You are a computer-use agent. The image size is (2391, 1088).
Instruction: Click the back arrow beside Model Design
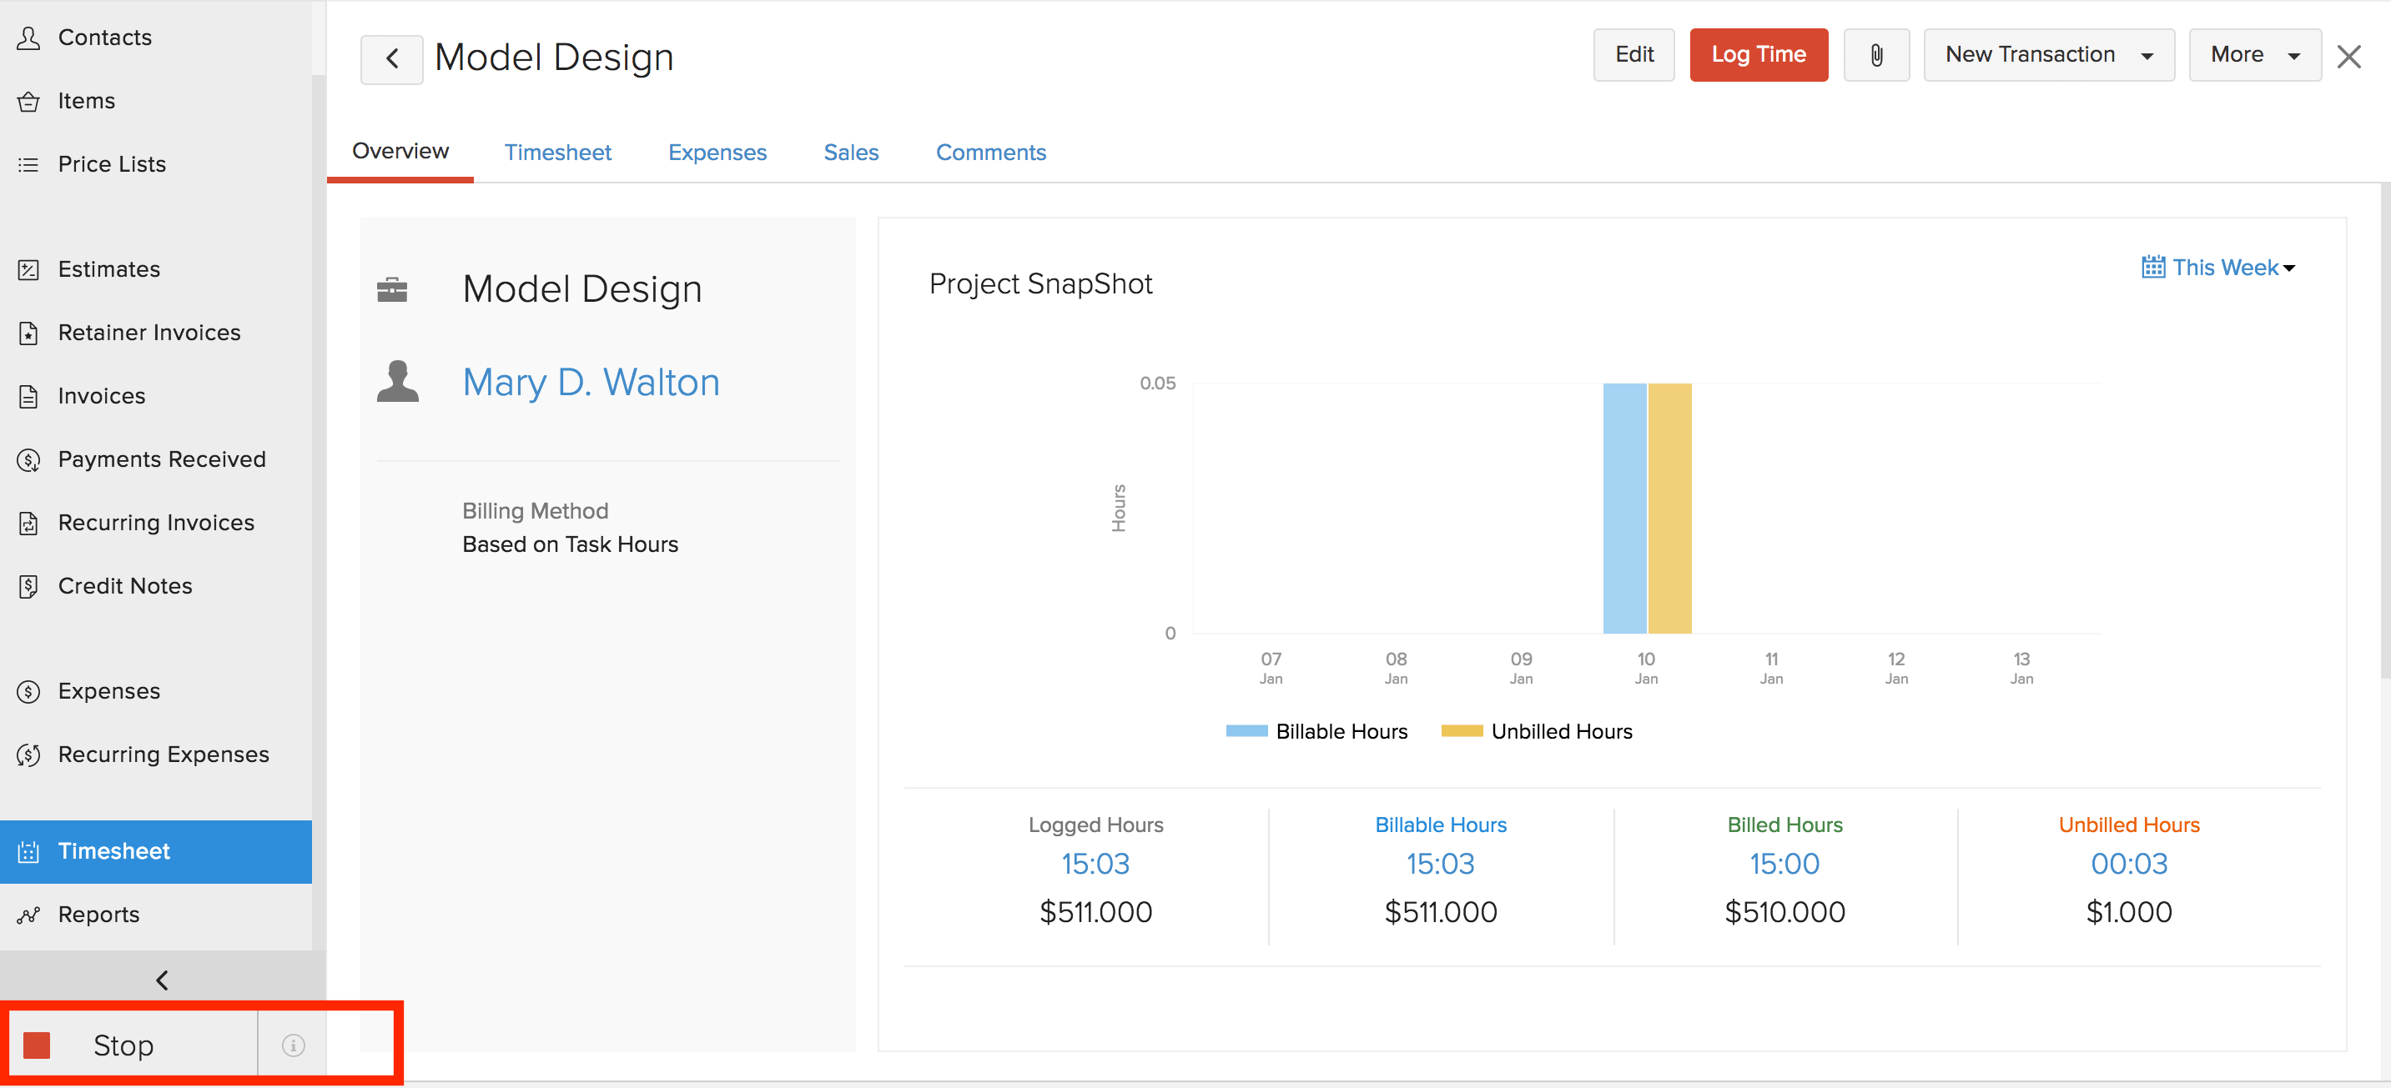pyautogui.click(x=392, y=59)
